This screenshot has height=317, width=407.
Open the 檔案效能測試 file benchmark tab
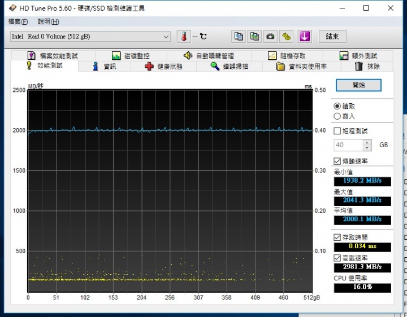click(x=53, y=56)
